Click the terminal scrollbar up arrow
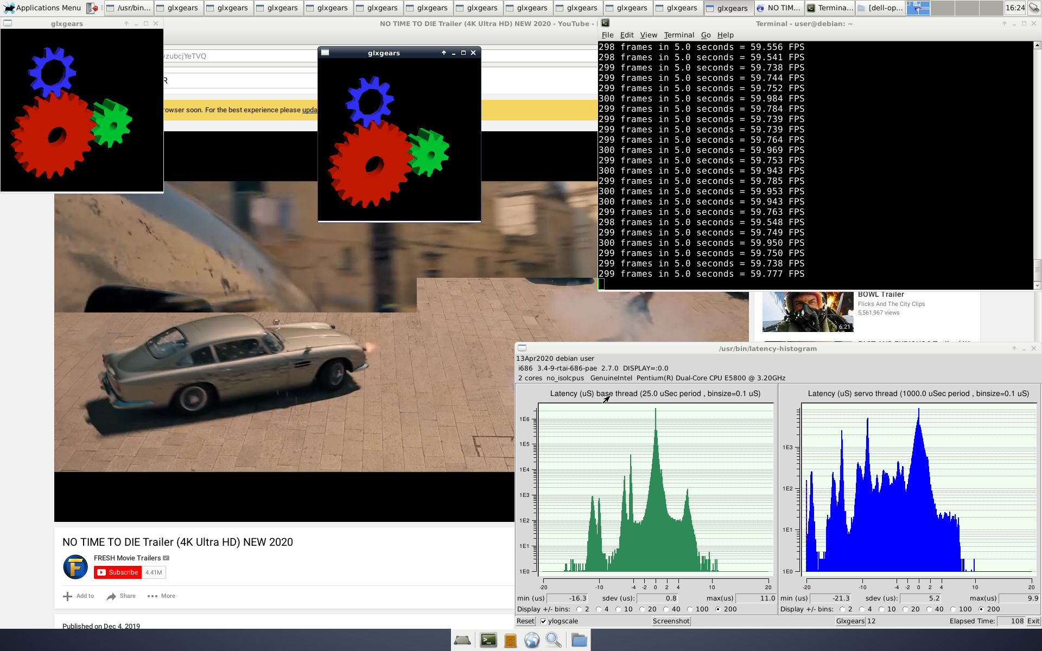The image size is (1042, 651). pyautogui.click(x=1037, y=46)
